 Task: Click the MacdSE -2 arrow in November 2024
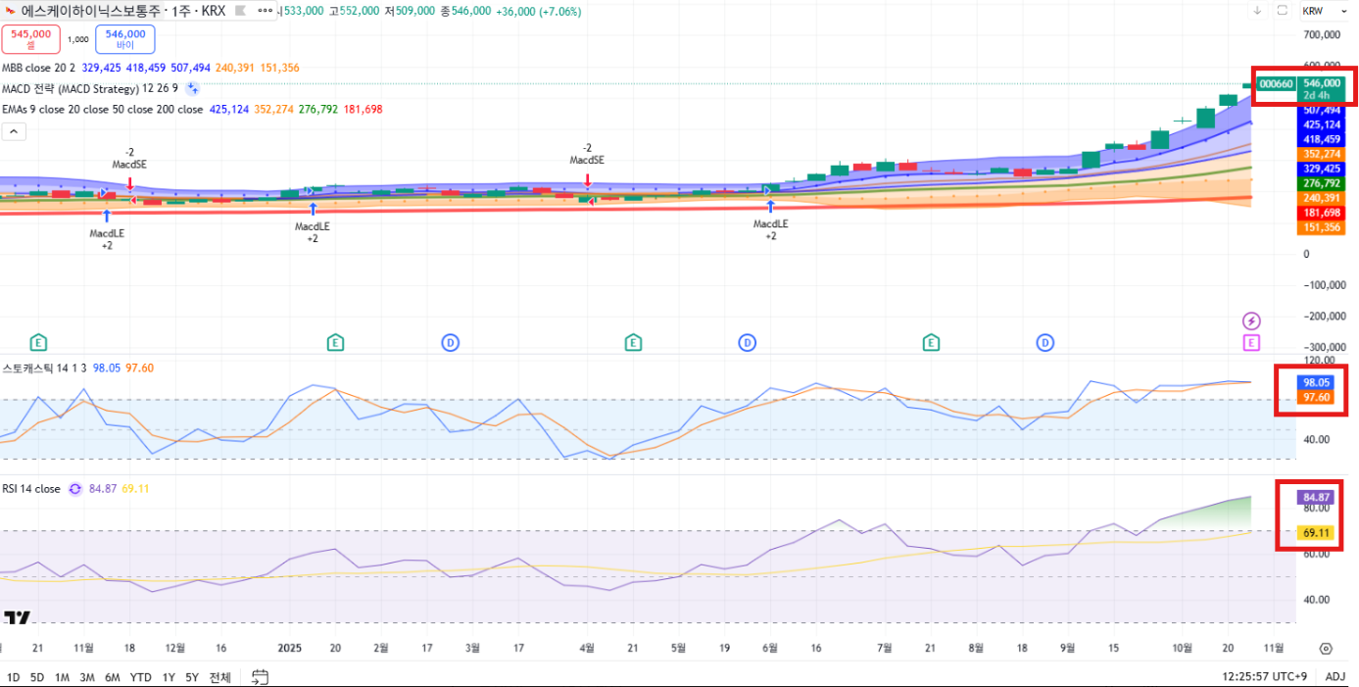[129, 183]
